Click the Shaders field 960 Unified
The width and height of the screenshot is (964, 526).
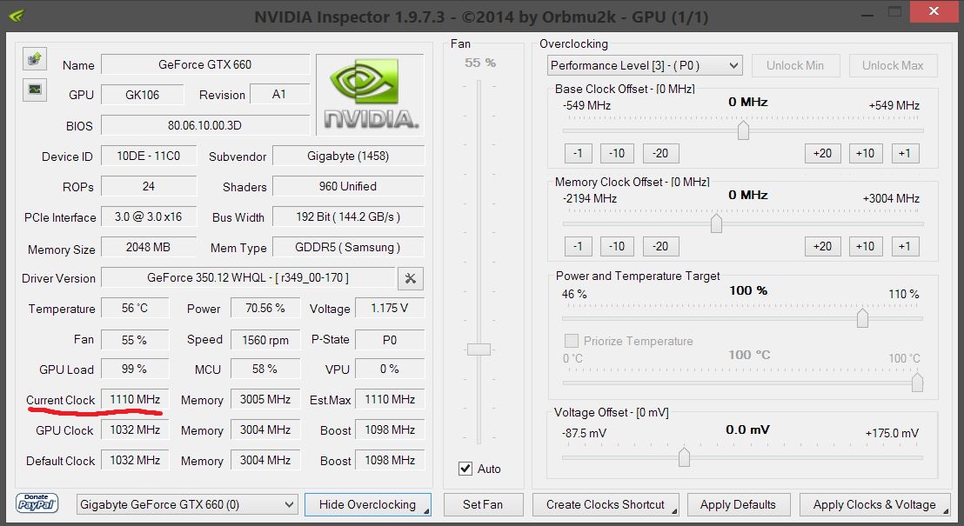point(348,186)
